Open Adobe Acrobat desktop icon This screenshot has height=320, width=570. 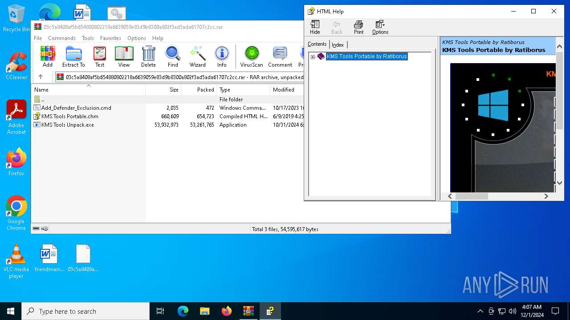tap(16, 117)
